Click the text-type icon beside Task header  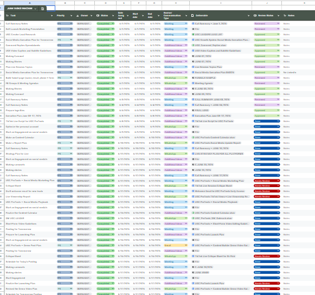[7, 16]
